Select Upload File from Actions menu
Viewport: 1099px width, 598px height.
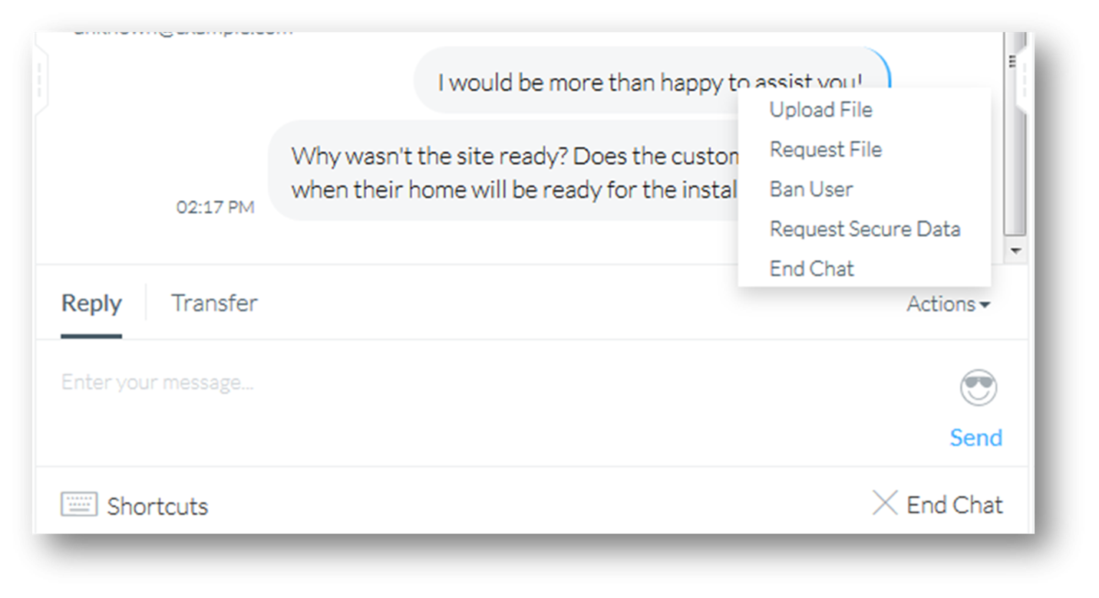click(x=820, y=110)
